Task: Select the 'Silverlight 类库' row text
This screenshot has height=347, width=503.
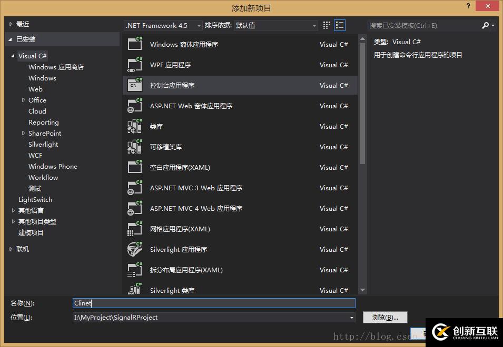Action: point(172,290)
